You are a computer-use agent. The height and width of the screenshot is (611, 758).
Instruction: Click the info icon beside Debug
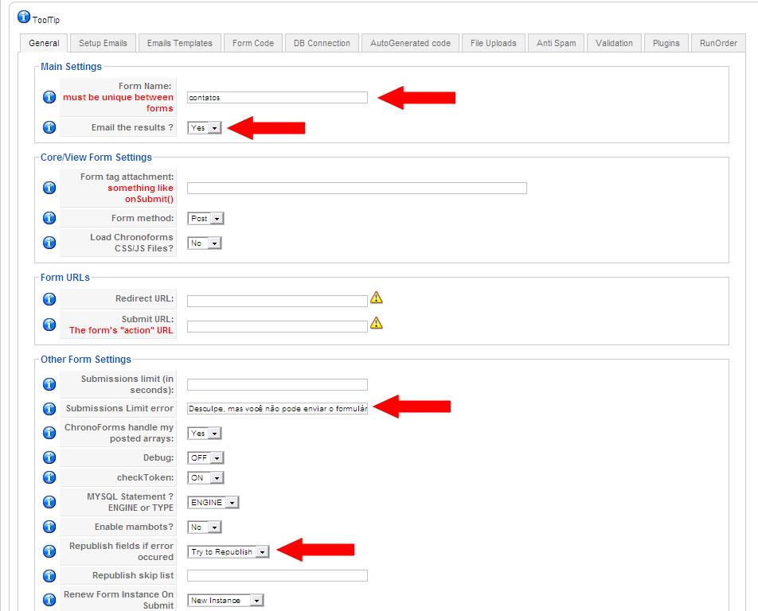click(49, 457)
